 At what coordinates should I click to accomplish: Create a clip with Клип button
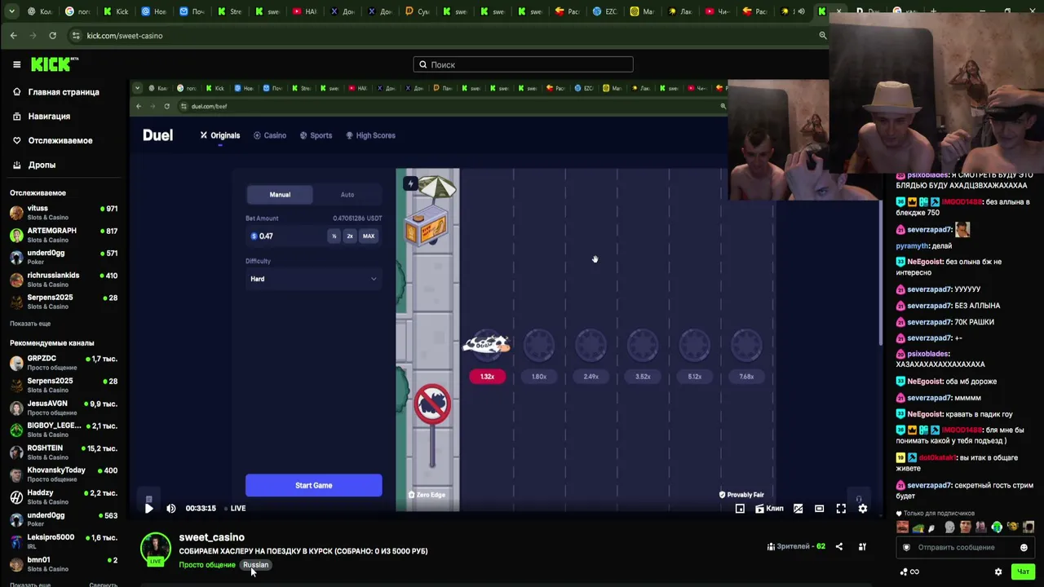(x=769, y=509)
